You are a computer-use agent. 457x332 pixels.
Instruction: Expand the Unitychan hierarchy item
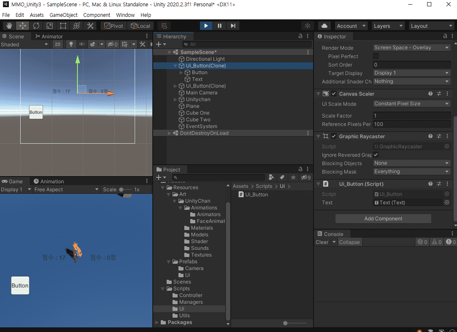(x=175, y=99)
